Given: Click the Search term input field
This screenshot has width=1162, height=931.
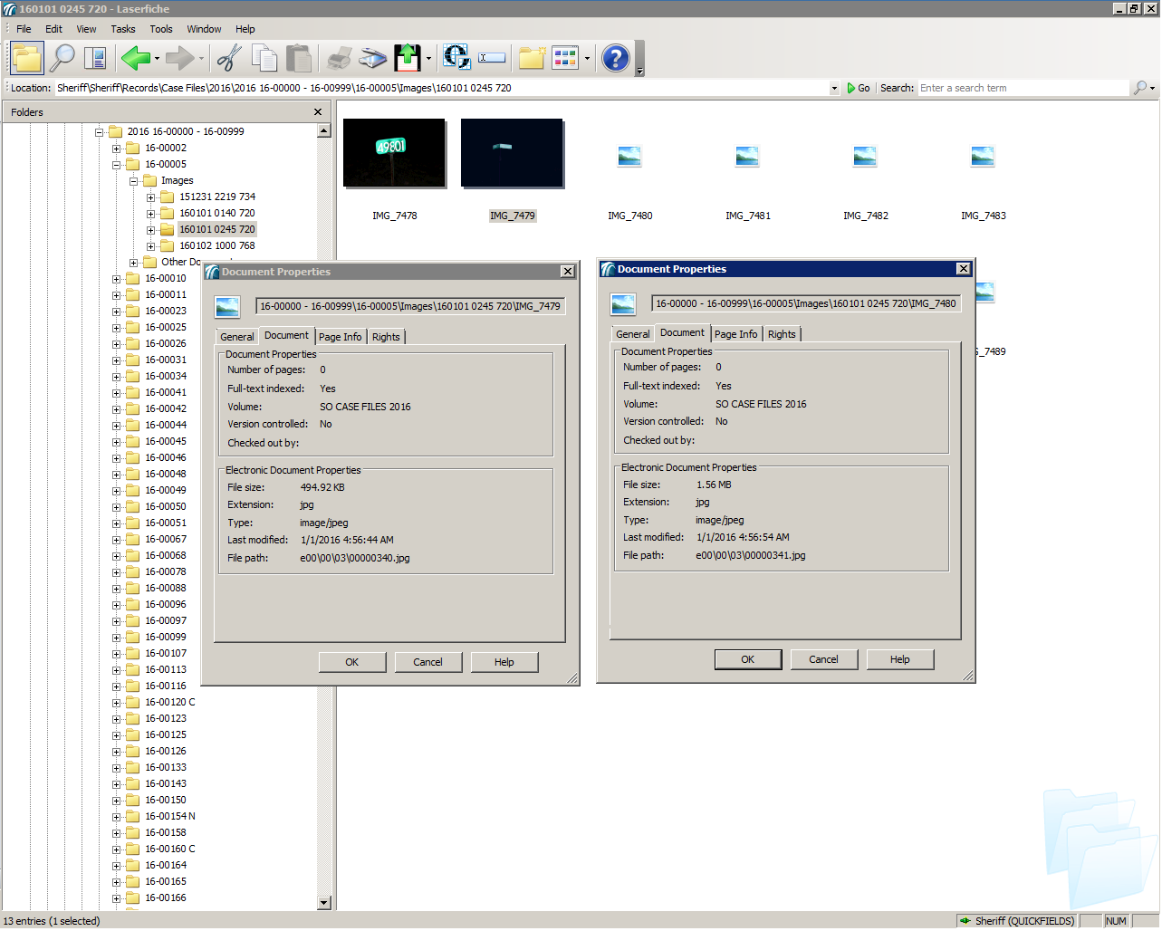Looking at the screenshot, I should 1022,88.
